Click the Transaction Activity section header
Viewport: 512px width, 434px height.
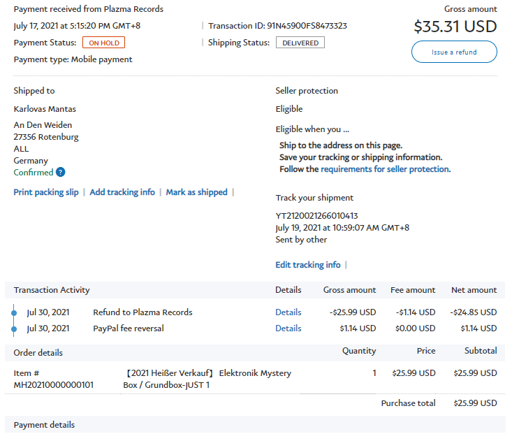(x=52, y=290)
